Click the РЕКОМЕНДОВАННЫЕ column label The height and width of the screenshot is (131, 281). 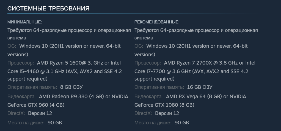(157, 22)
